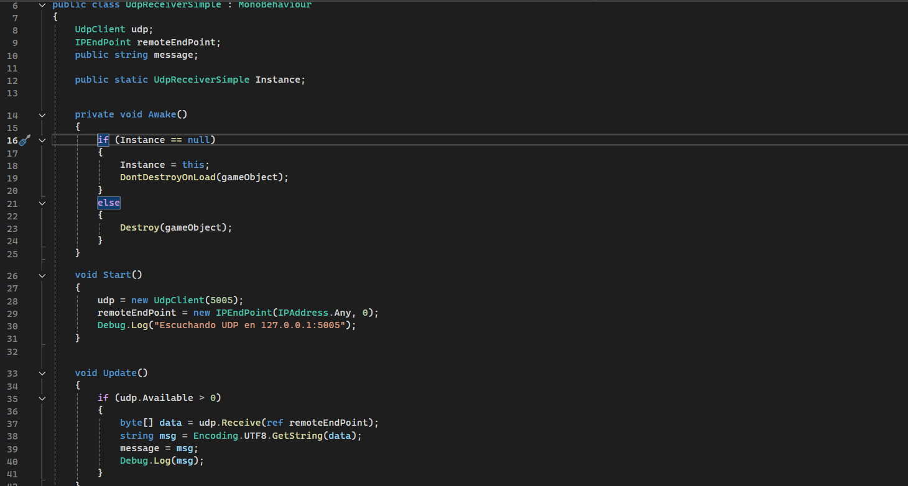This screenshot has width=908, height=486.
Task: Click 'Instance = this;' statement
Action: 165,165
